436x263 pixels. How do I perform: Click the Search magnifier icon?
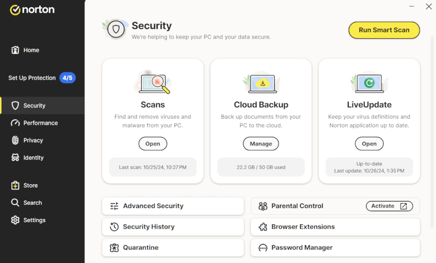[x=15, y=203]
